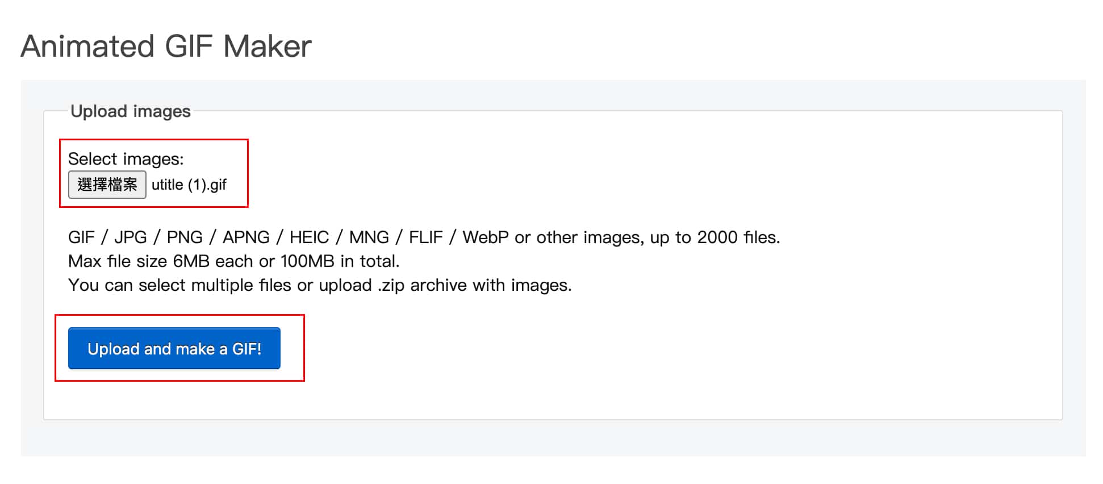Click the HEIC format text

[309, 237]
